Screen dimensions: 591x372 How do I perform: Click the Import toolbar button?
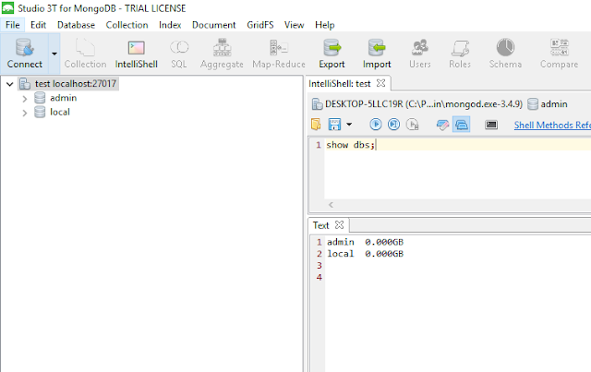(x=377, y=54)
